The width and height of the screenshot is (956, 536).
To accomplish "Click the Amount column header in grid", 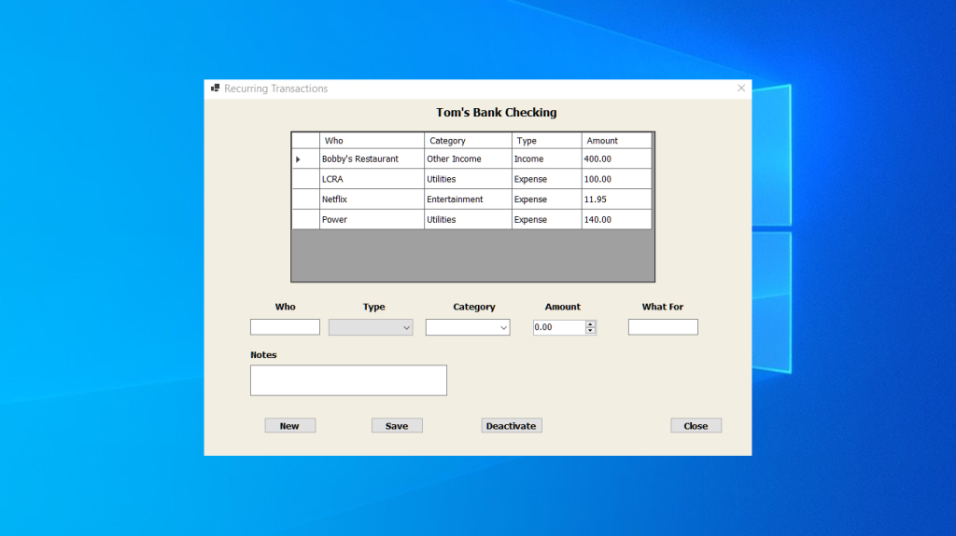I will click(x=616, y=141).
